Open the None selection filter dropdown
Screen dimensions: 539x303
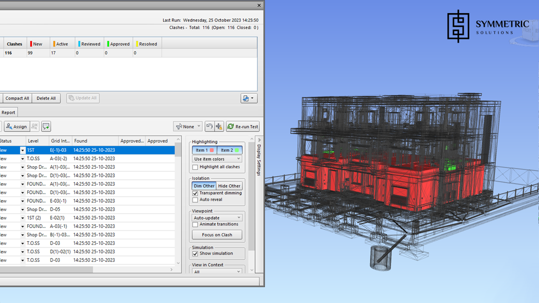pos(188,127)
